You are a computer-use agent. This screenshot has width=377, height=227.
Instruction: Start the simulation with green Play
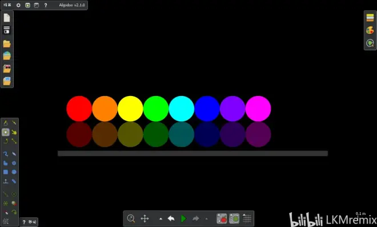(x=183, y=218)
